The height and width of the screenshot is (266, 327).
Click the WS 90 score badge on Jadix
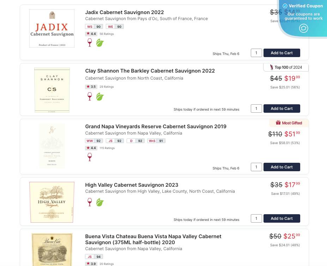pyautogui.click(x=94, y=26)
